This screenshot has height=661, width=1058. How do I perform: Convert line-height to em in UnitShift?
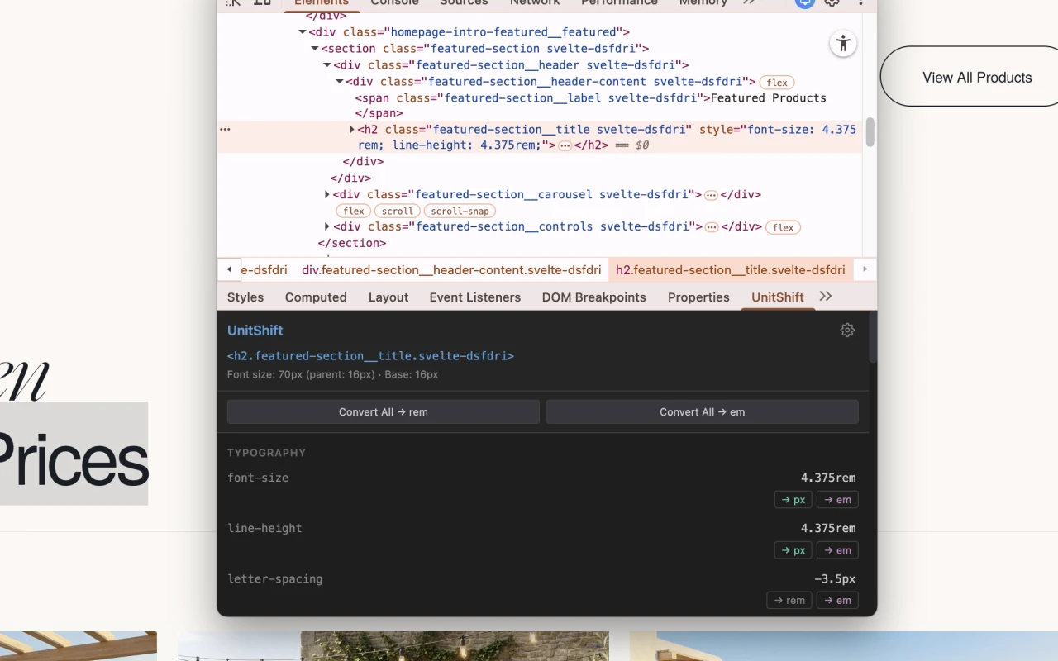[837, 549]
